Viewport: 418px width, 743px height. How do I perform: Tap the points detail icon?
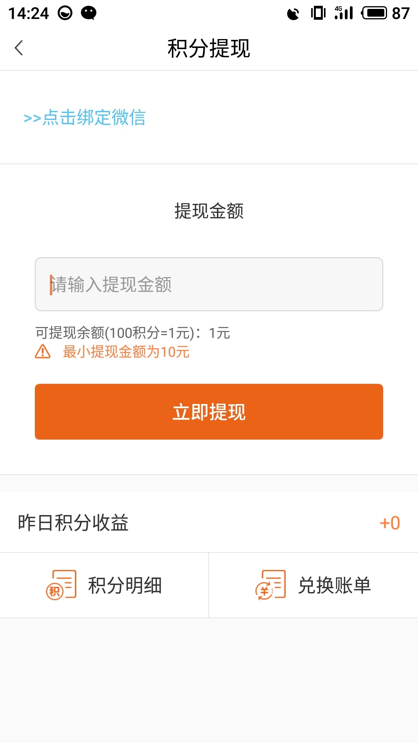pyautogui.click(x=61, y=585)
